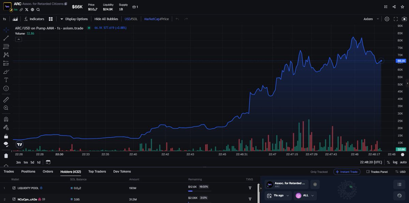
Task: Activate the zoom in tool
Action: pos(6,108)
